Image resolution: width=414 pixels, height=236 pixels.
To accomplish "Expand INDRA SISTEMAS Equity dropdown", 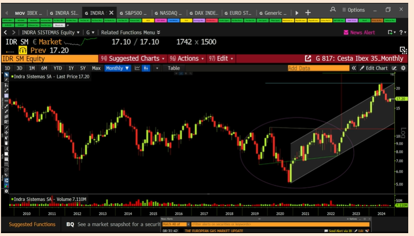I will 51,32.
